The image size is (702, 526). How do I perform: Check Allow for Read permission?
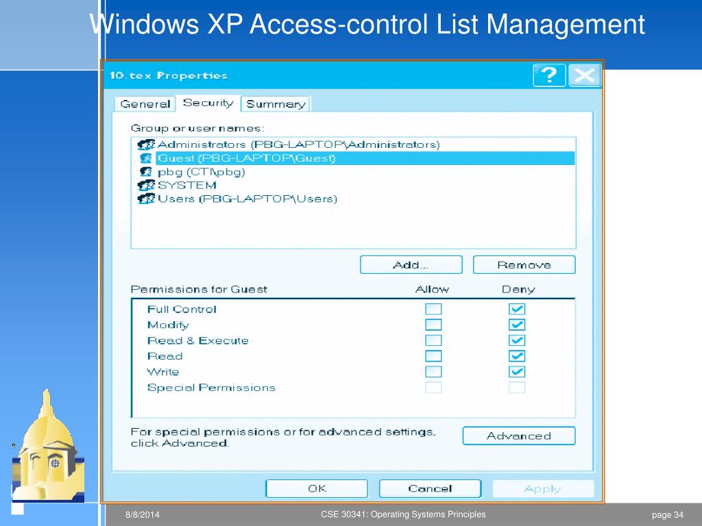433,356
